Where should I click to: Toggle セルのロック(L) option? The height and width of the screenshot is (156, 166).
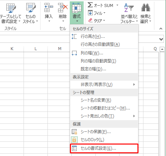(104, 140)
